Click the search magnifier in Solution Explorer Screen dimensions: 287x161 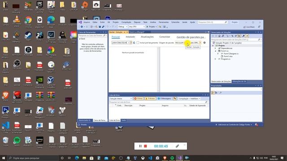[259, 40]
